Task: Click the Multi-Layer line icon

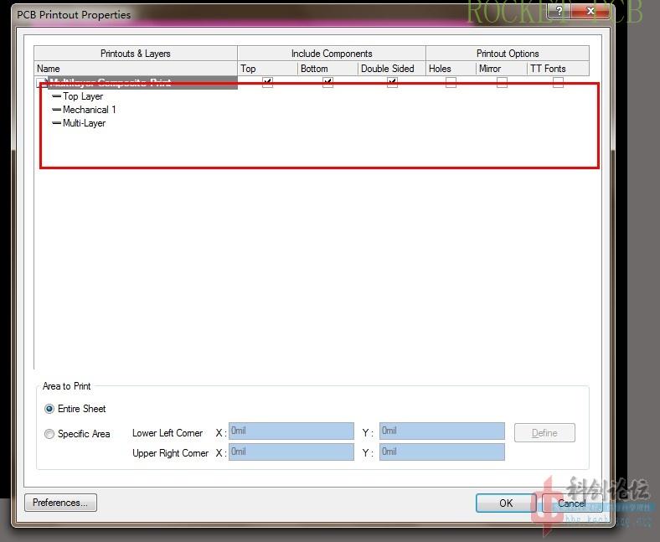Action: click(57, 123)
